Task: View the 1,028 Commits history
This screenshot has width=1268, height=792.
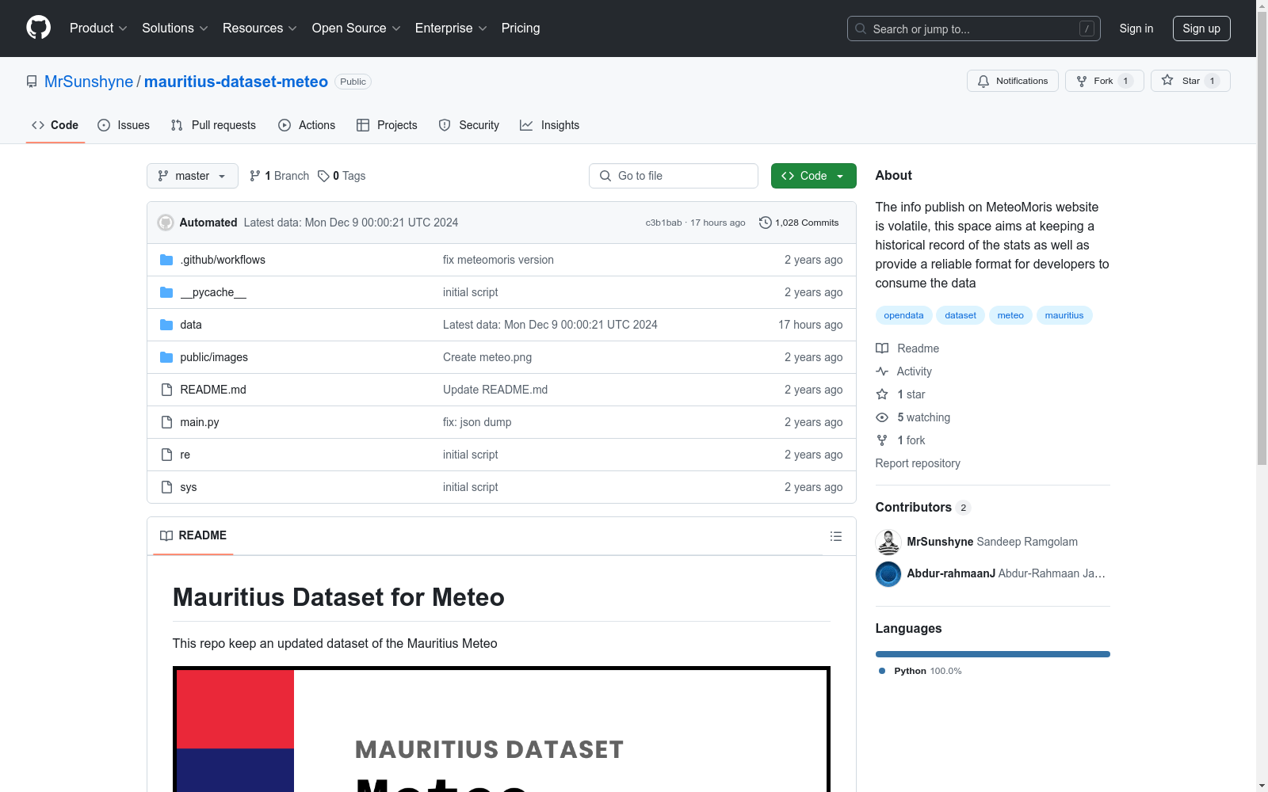Action: [x=799, y=223]
